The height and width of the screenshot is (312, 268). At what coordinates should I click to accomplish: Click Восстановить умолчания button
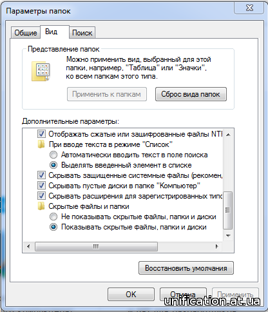click(x=186, y=268)
